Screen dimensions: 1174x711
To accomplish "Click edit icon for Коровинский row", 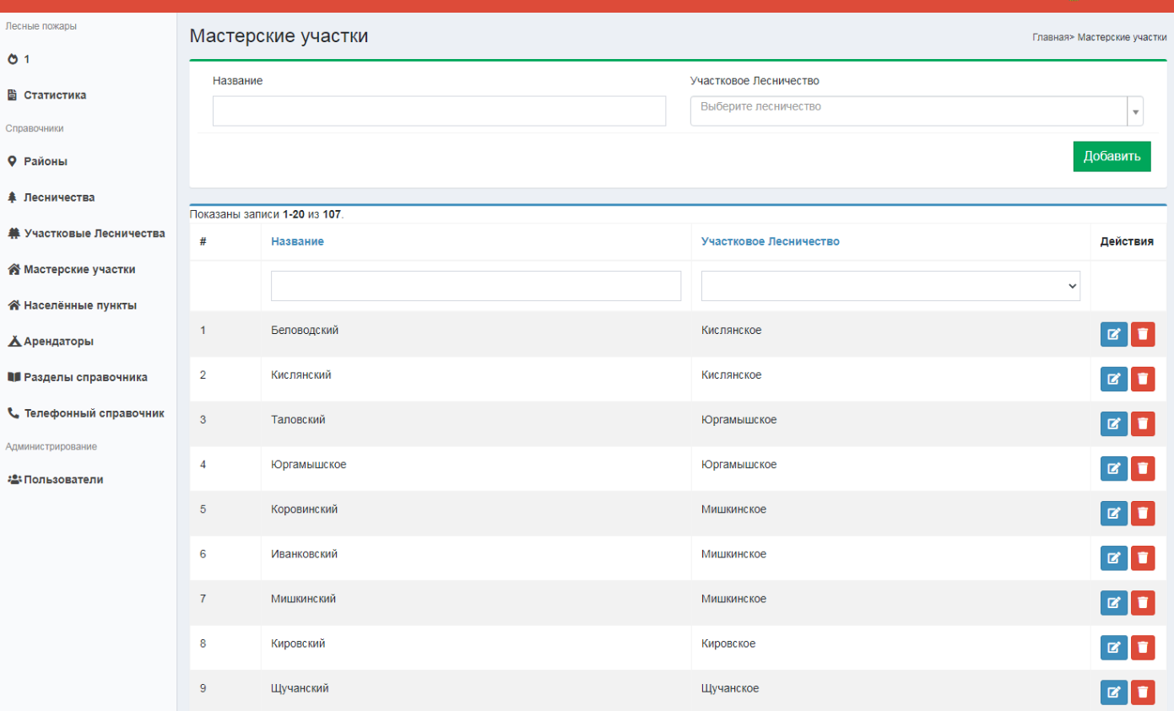I will 1113,513.
